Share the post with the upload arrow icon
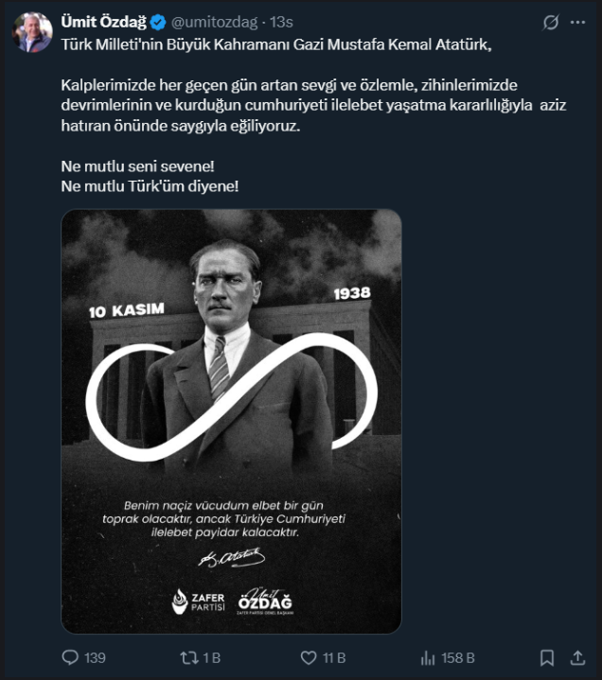 point(577,658)
